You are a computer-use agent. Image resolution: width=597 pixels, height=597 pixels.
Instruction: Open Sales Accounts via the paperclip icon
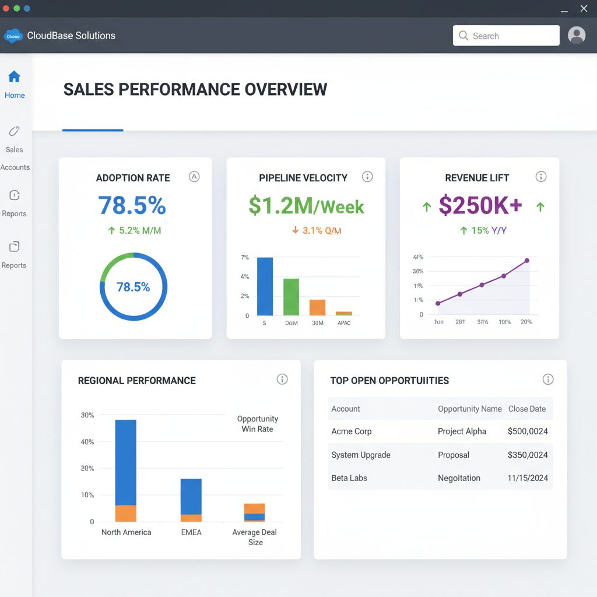click(x=14, y=131)
